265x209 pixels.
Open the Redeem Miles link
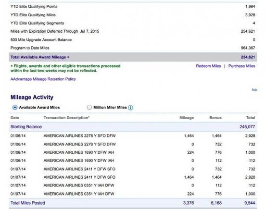208,66
